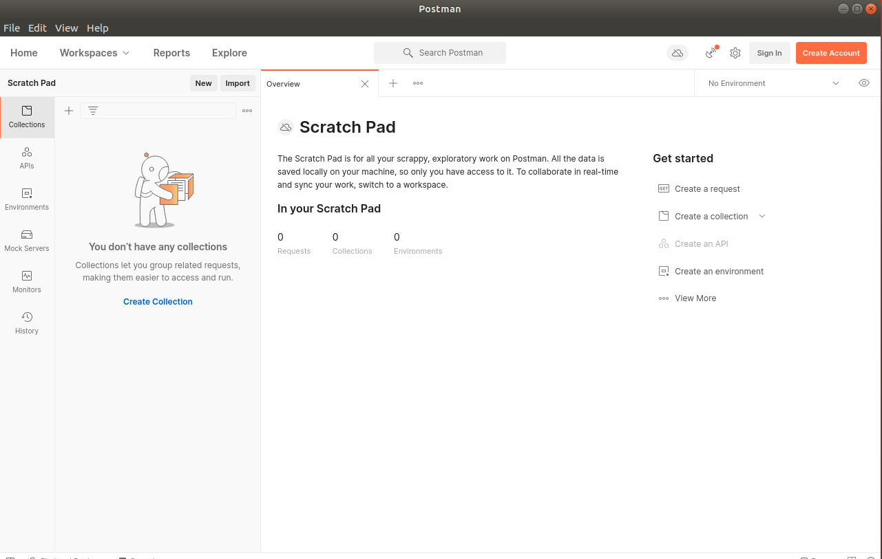The width and height of the screenshot is (882, 559).
Task: Click Create a collection link
Action: coord(711,216)
